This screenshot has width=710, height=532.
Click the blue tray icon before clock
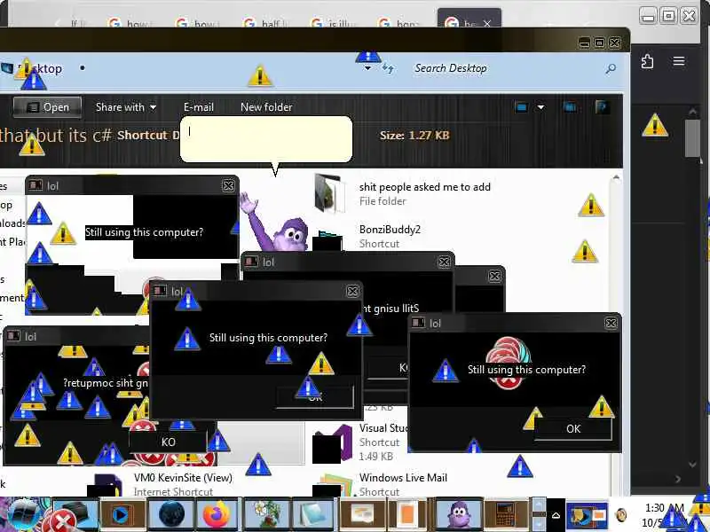coord(587,514)
